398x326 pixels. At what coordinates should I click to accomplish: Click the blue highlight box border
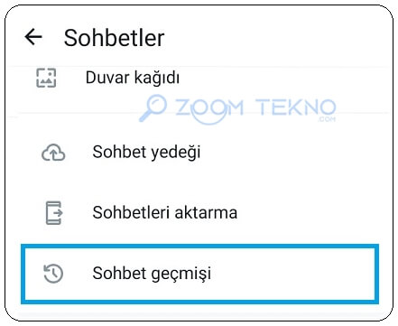(199, 247)
